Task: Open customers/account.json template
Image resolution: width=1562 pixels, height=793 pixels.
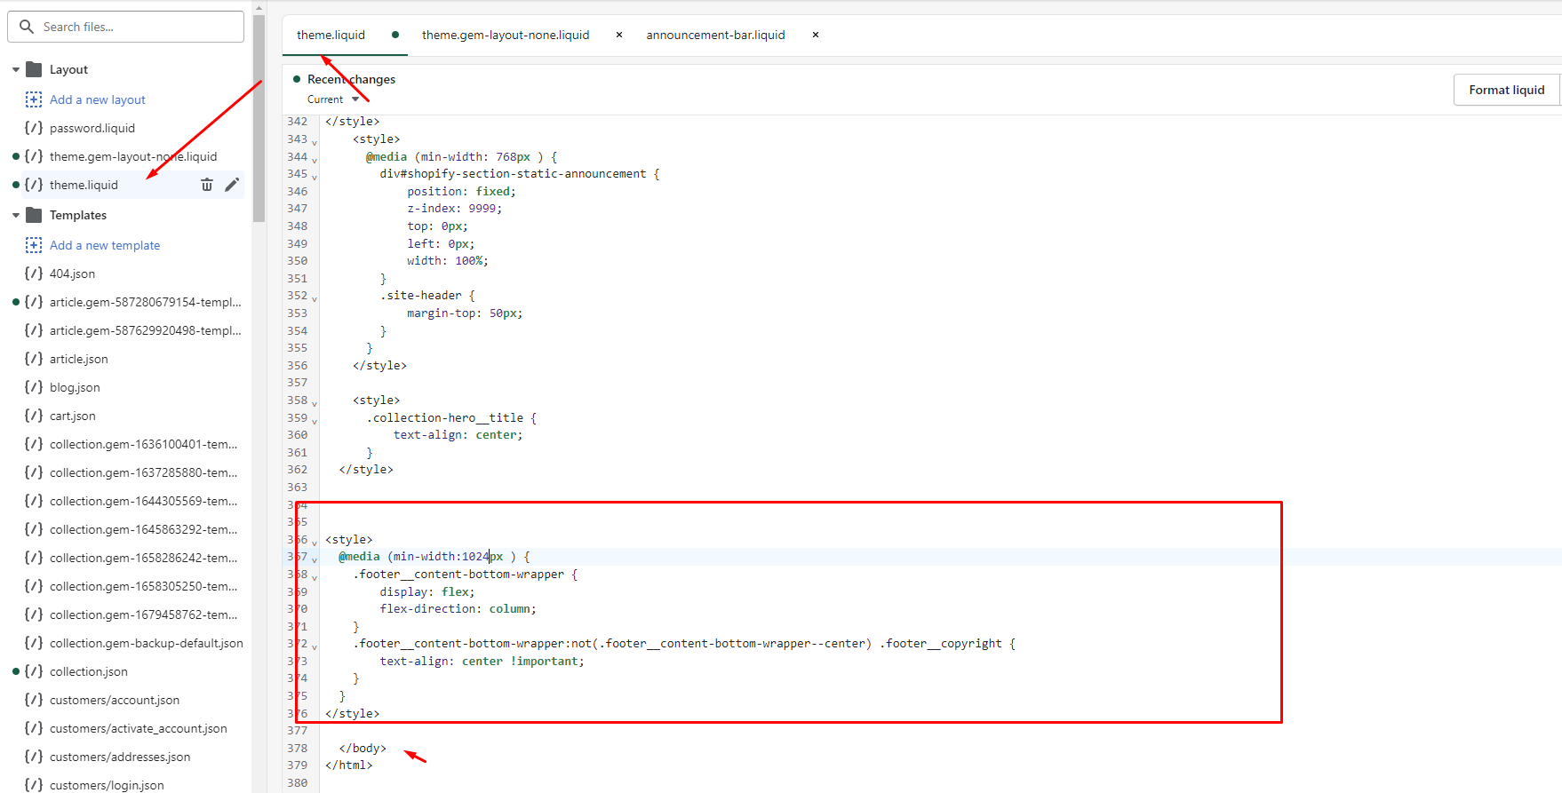Action: [115, 700]
